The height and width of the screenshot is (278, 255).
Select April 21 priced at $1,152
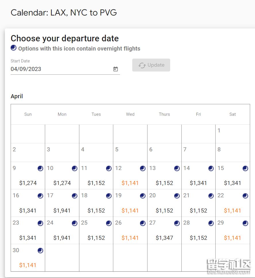point(198,211)
